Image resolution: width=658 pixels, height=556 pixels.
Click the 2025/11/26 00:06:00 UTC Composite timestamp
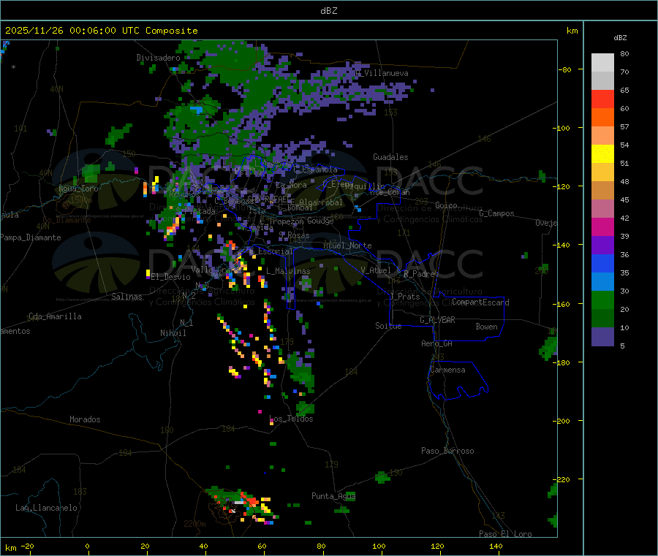point(101,31)
